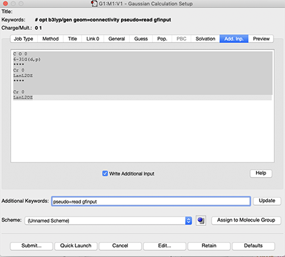The image size is (285, 257).
Task: Show the Preview tab
Action: [x=261, y=39]
